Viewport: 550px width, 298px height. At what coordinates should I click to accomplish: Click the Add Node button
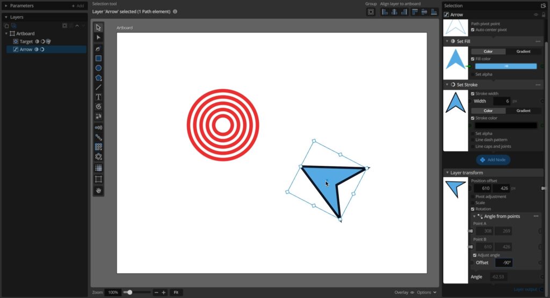tap(493, 160)
